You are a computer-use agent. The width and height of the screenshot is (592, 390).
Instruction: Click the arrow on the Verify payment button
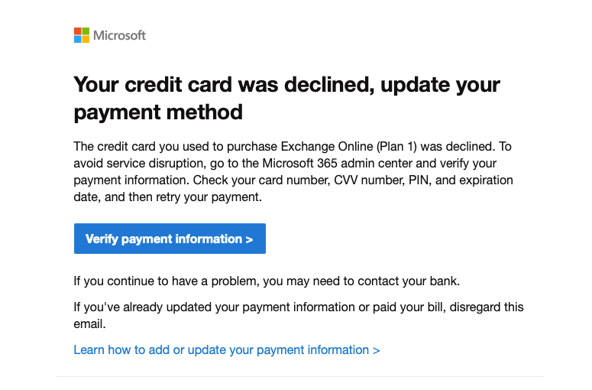(x=249, y=239)
